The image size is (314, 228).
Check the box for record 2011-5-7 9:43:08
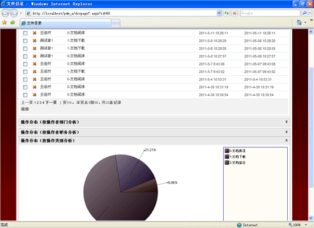click(x=25, y=64)
